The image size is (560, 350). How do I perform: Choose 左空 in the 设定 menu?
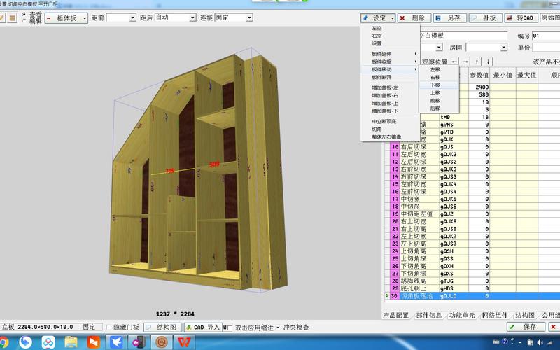tap(377, 28)
